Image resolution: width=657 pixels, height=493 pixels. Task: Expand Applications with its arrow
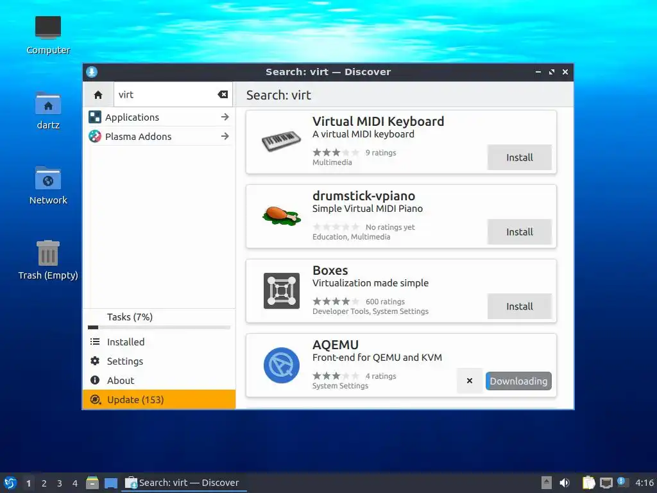pyautogui.click(x=225, y=117)
